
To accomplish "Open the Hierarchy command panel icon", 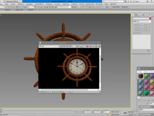I will pos(140,15).
